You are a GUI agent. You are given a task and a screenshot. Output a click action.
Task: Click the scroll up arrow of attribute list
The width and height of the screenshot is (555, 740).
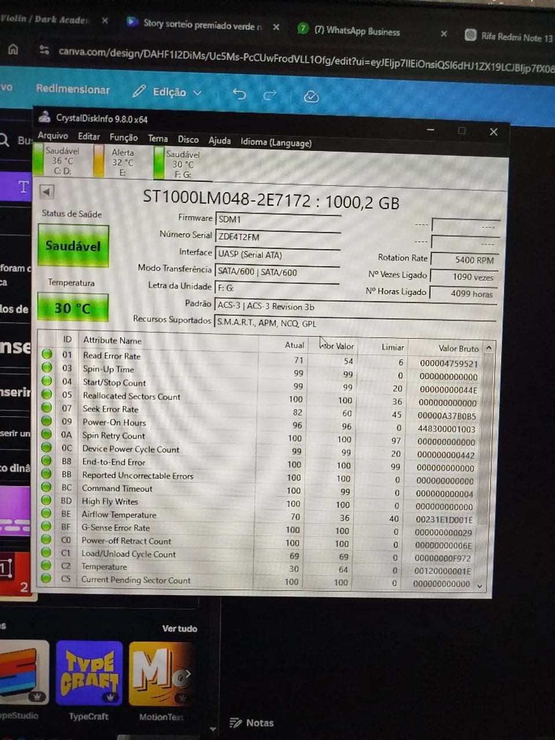[x=489, y=348]
